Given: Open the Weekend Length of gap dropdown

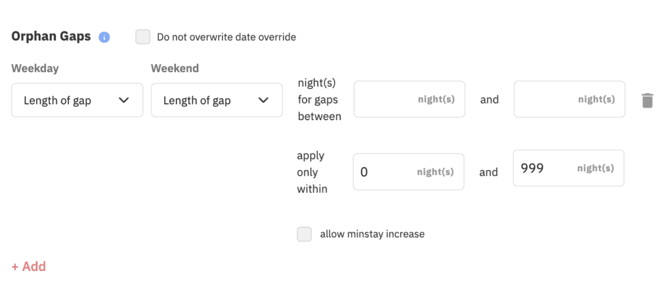Looking at the screenshot, I should [217, 100].
